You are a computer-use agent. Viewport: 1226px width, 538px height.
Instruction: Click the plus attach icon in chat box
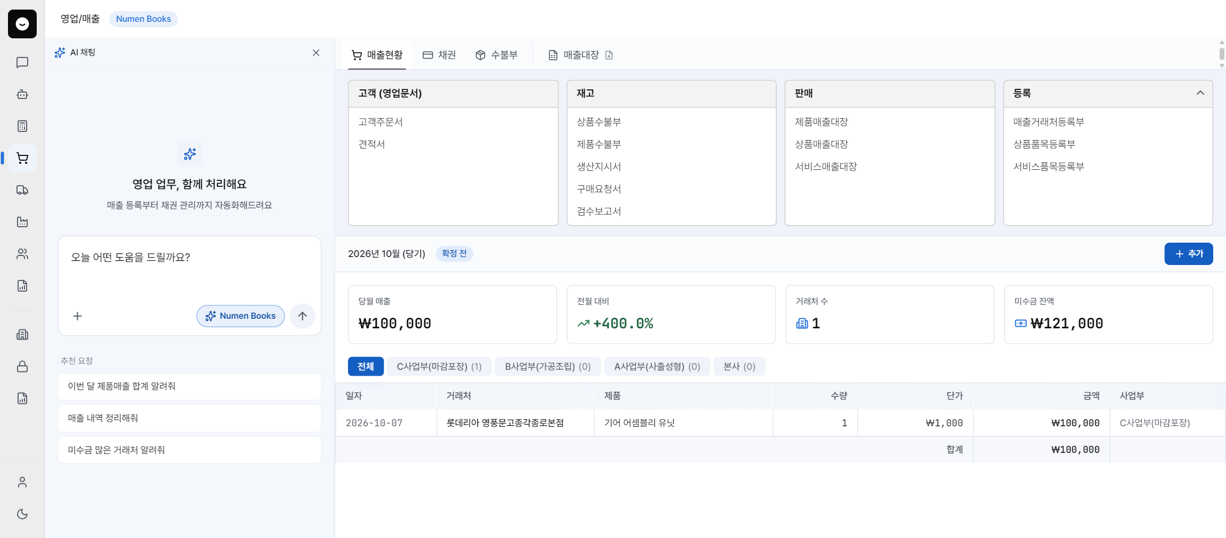tap(78, 316)
